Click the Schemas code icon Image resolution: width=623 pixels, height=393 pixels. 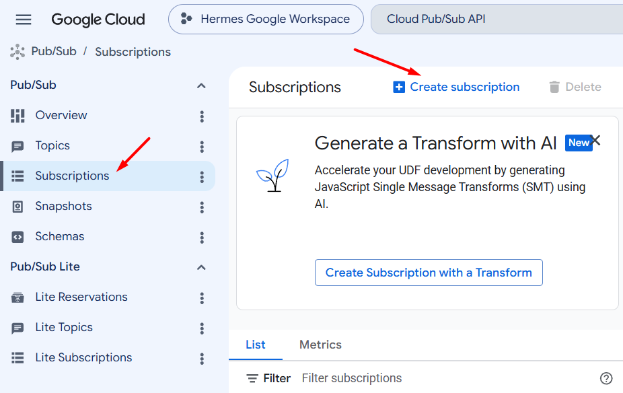17,238
